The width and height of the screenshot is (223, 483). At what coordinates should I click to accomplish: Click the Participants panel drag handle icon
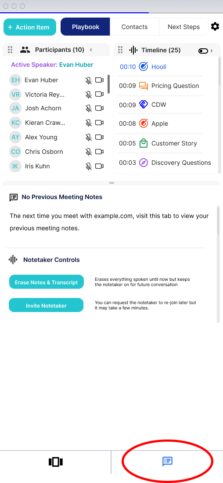[10, 50]
